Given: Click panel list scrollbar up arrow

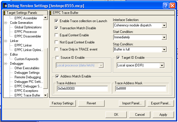Looking at the screenshot, I should pos(45,17).
